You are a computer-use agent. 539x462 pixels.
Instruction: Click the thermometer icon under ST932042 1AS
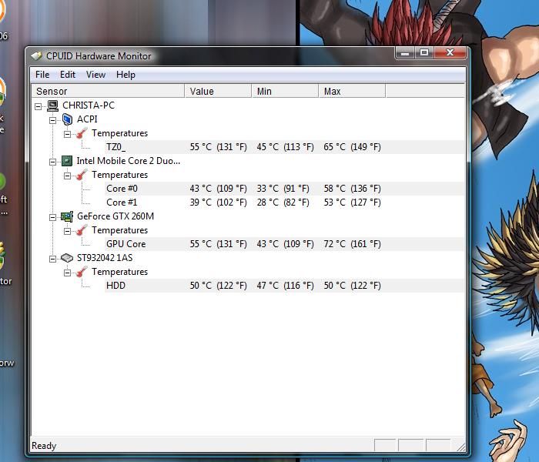click(82, 272)
